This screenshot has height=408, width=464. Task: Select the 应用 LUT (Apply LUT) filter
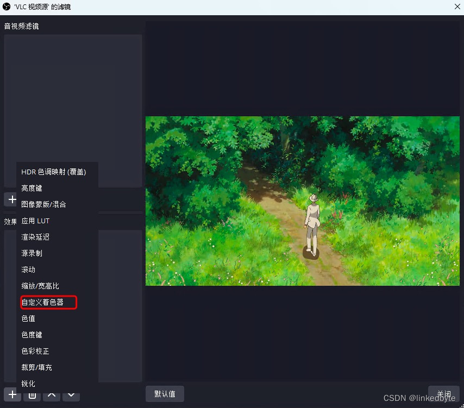pos(35,221)
